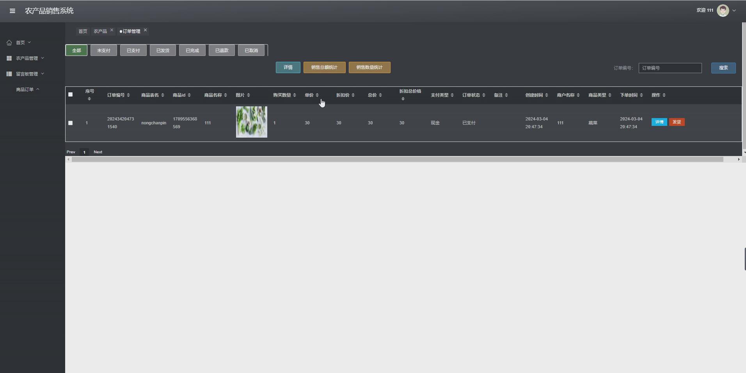The image size is (746, 373).
Task: Click the 留言板管理 sidebar icon
Action: (9, 74)
